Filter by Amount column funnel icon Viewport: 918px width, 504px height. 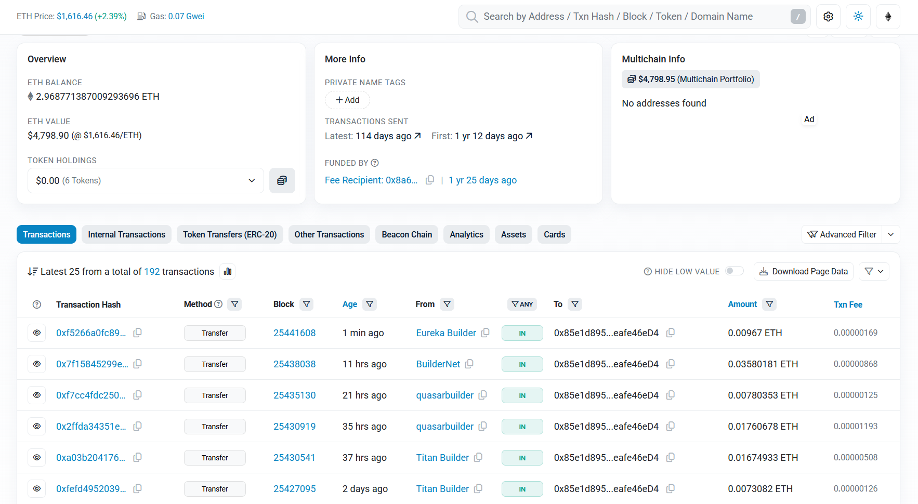pos(769,304)
